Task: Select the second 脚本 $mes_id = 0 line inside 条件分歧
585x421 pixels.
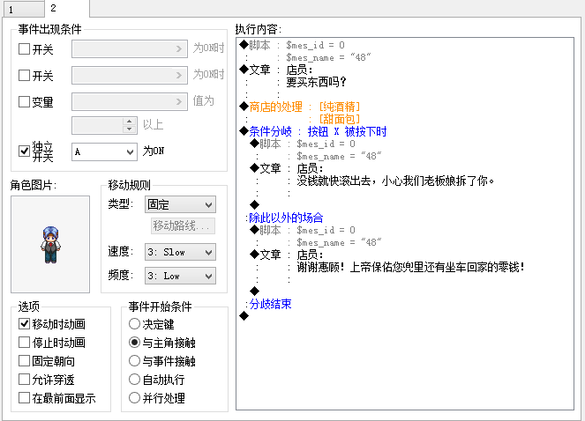Action: pos(303,144)
